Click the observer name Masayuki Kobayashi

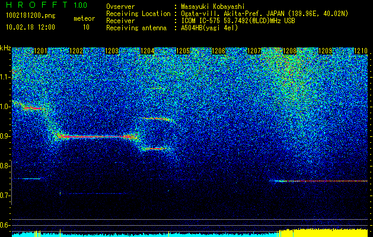coord(213,7)
